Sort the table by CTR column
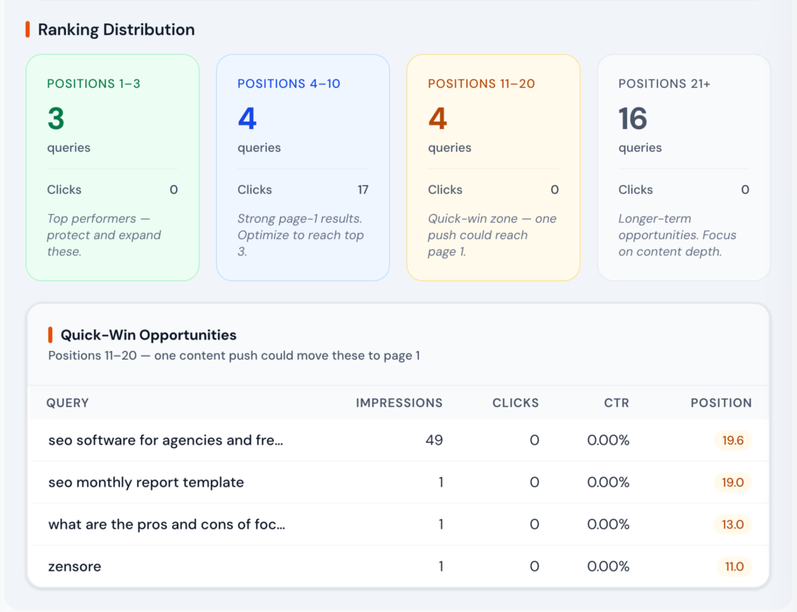This screenshot has height=612, width=797. point(616,403)
